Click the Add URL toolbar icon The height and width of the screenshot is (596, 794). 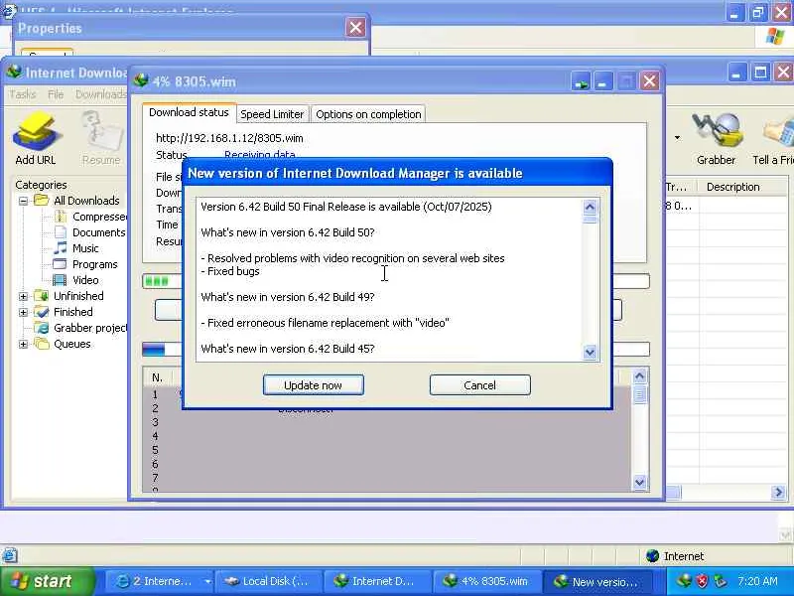tap(35, 139)
